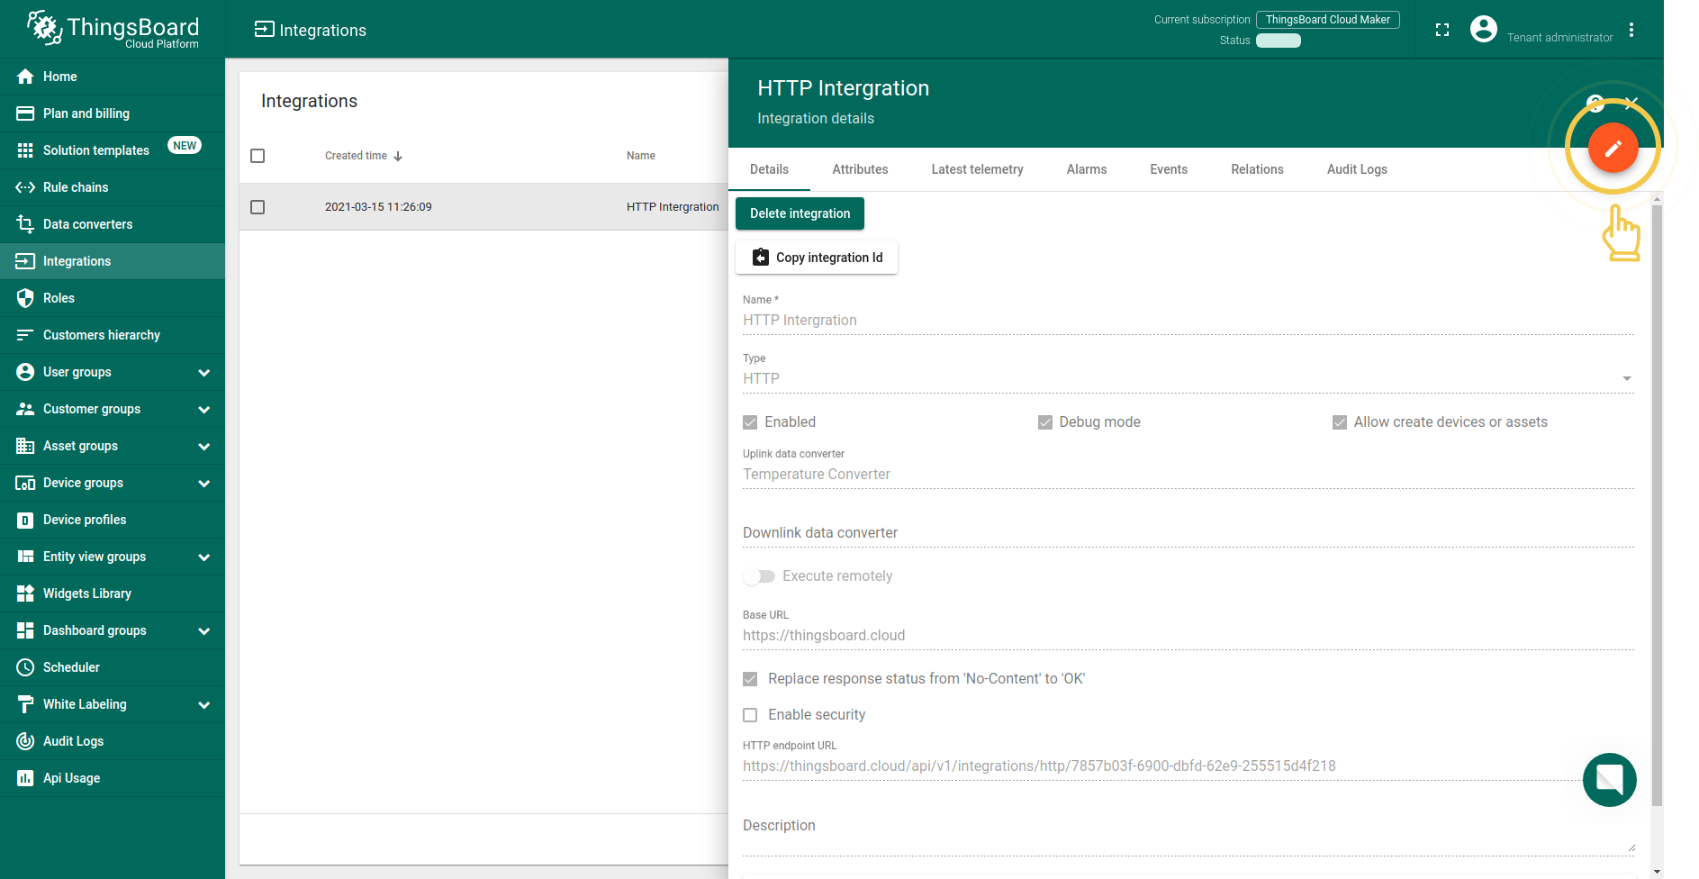Click the Delete integration button
Viewport: 1699px width, 879px height.
click(800, 213)
